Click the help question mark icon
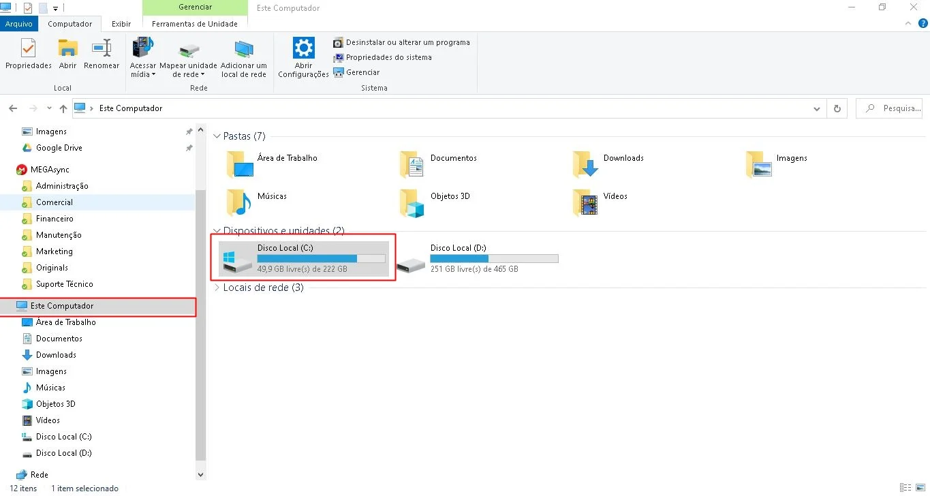 (923, 23)
